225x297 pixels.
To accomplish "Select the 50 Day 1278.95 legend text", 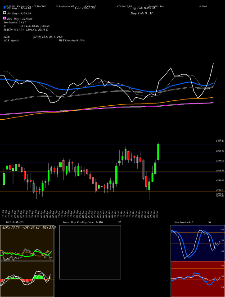I will click(19, 13).
